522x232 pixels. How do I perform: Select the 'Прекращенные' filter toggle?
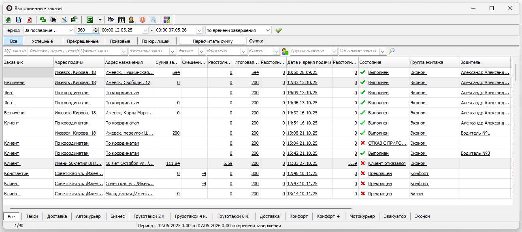tap(83, 41)
